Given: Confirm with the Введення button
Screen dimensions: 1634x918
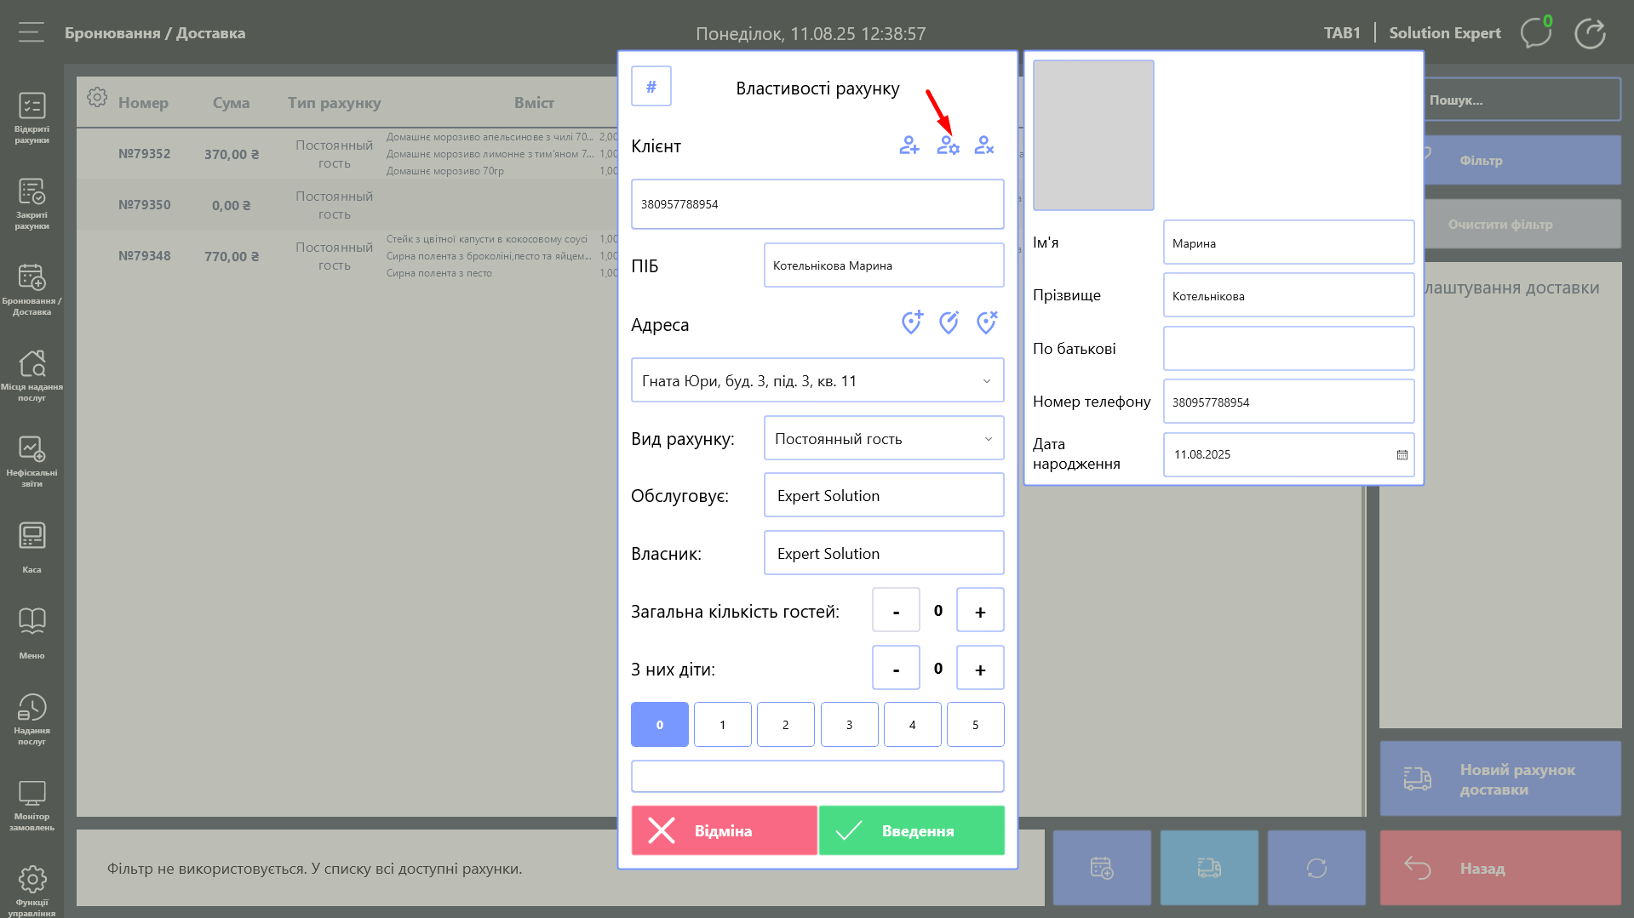Looking at the screenshot, I should (x=911, y=830).
